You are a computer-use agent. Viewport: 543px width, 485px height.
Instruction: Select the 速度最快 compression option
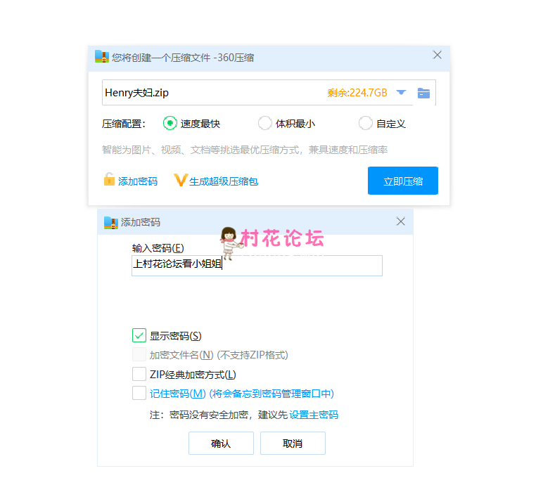(x=170, y=124)
